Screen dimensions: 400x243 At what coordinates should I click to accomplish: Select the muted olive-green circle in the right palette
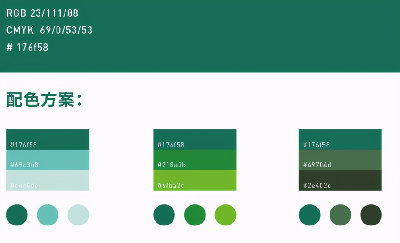(x=340, y=215)
